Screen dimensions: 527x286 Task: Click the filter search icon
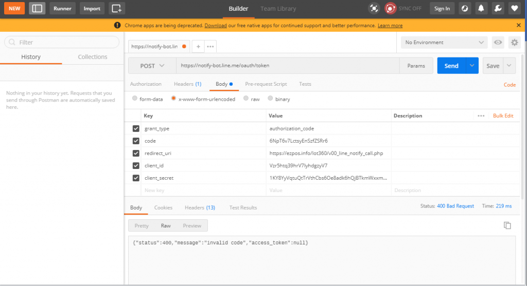[12, 42]
